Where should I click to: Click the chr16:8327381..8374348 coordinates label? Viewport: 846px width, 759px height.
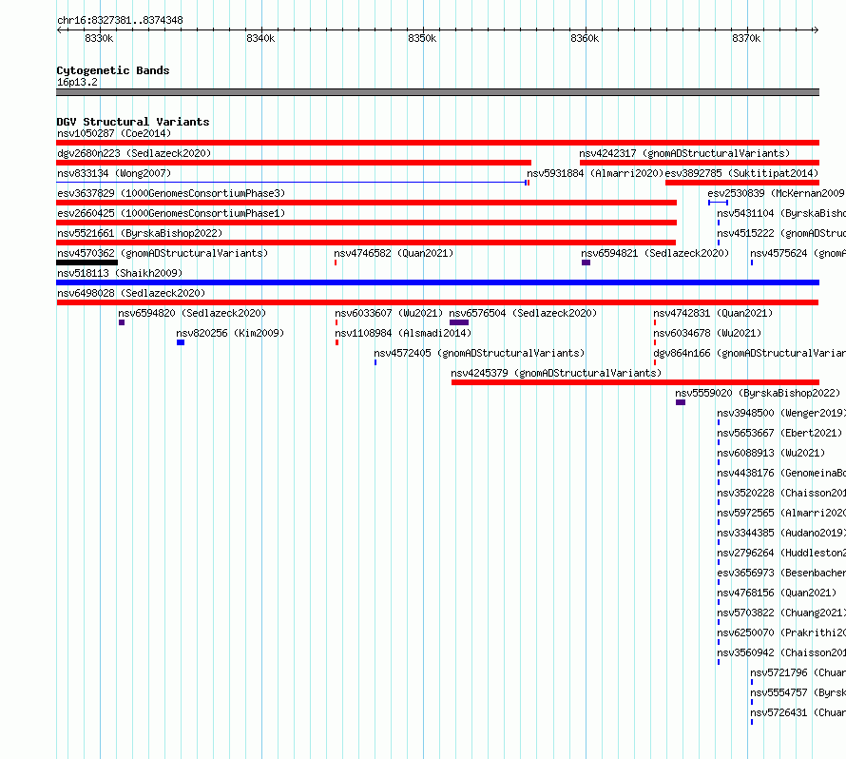[120, 20]
